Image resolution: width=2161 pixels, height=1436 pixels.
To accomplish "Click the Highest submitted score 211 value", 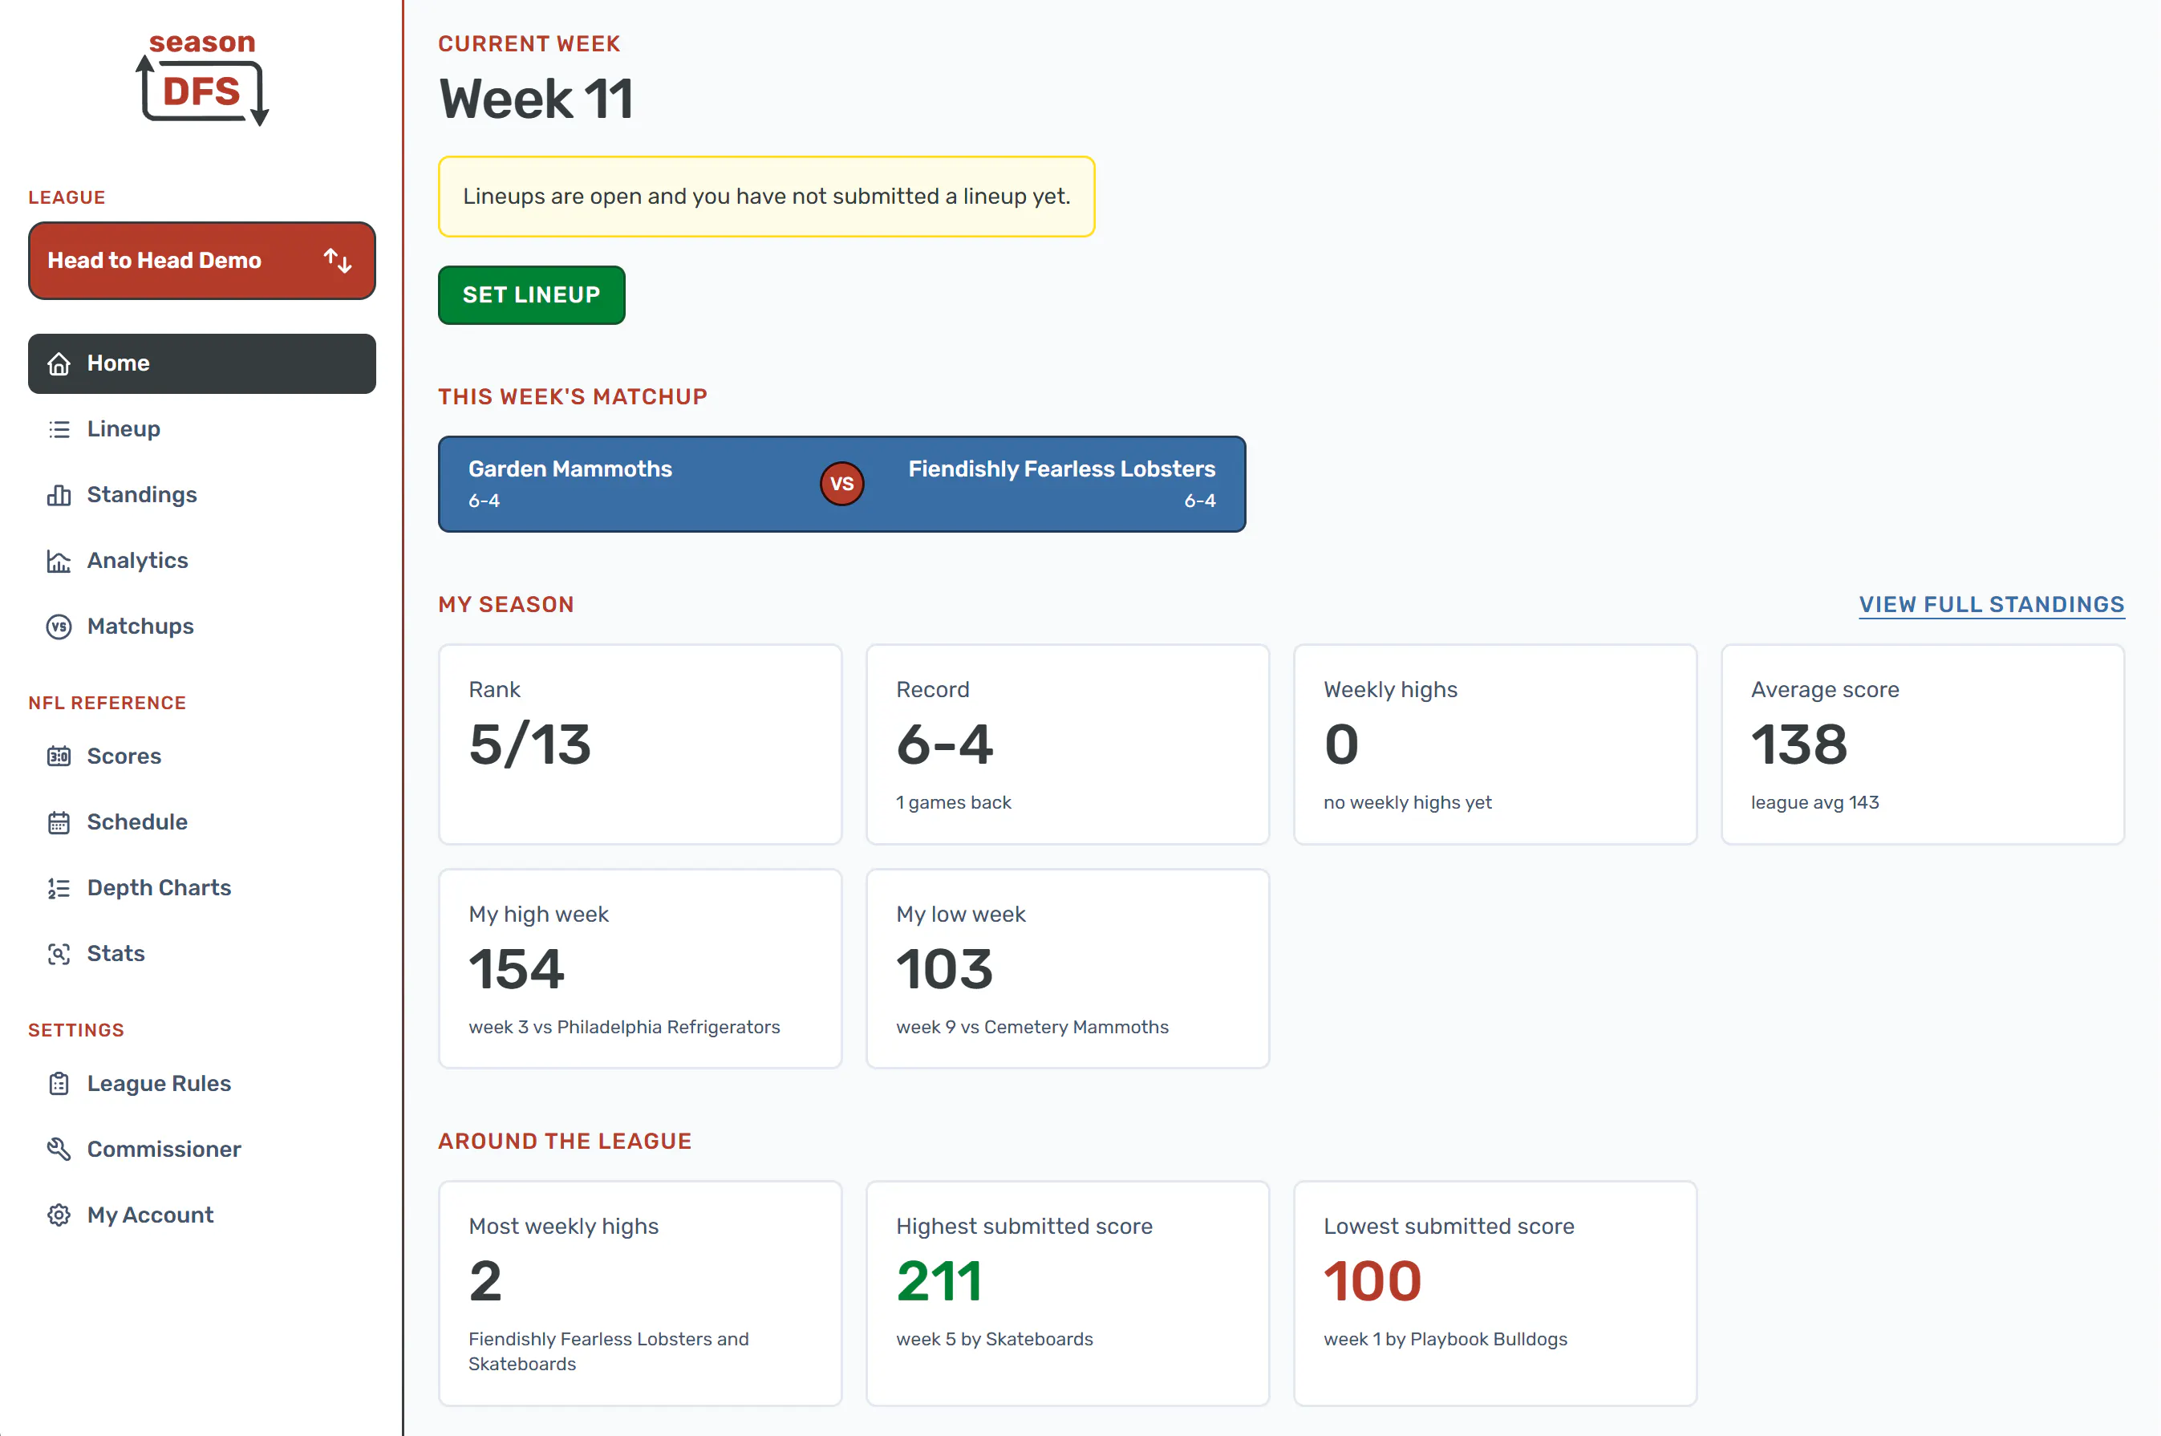I will point(939,1281).
